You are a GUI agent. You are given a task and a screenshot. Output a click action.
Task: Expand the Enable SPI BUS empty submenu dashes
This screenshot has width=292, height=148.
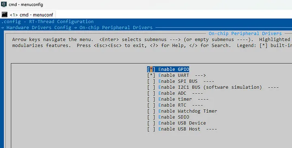(208, 82)
